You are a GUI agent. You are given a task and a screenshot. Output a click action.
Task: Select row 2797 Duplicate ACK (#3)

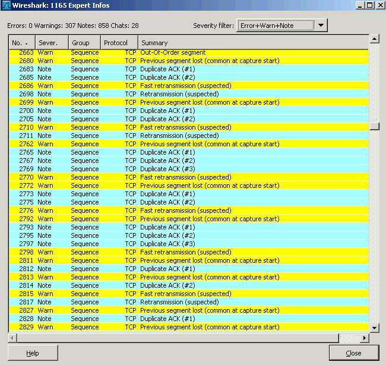[x=189, y=244]
